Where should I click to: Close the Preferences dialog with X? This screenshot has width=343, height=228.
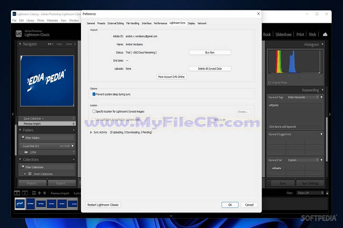coord(258,14)
